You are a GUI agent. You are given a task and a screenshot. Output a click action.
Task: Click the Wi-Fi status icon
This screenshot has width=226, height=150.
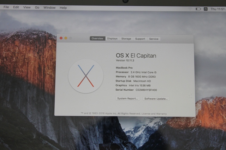pyautogui.click(x=190, y=9)
